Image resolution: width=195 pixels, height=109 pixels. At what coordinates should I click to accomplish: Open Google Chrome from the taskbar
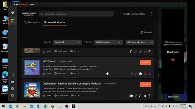pyautogui.click(x=18, y=106)
